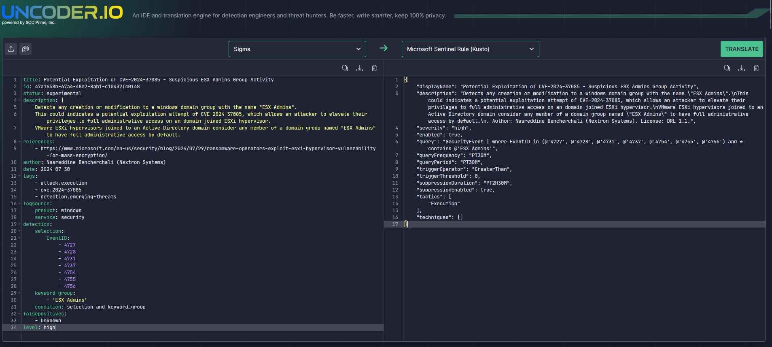The width and height of the screenshot is (772, 347).
Task: Collapse the logsource fold on line 16
Action: pos(19,204)
